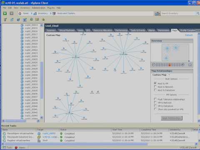Click the VM icon in the first Recent Tasks row
The width and height of the screenshot is (200, 150).
[x=39, y=133]
